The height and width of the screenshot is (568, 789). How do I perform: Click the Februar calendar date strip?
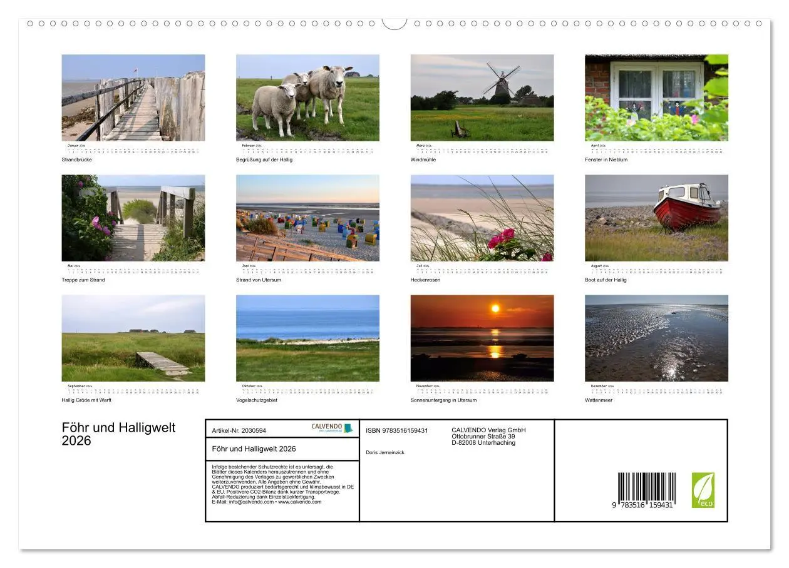coord(307,150)
